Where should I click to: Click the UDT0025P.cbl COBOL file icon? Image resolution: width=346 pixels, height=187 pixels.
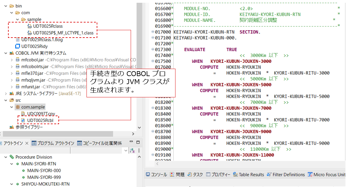pyautogui.click(x=23, y=120)
